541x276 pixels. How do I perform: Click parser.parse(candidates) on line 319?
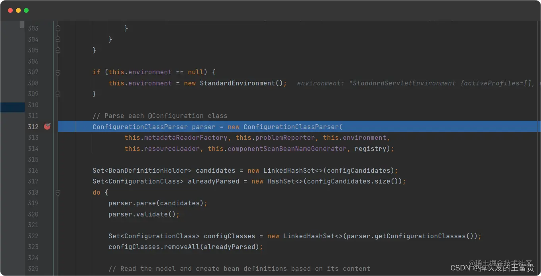[x=156, y=203]
